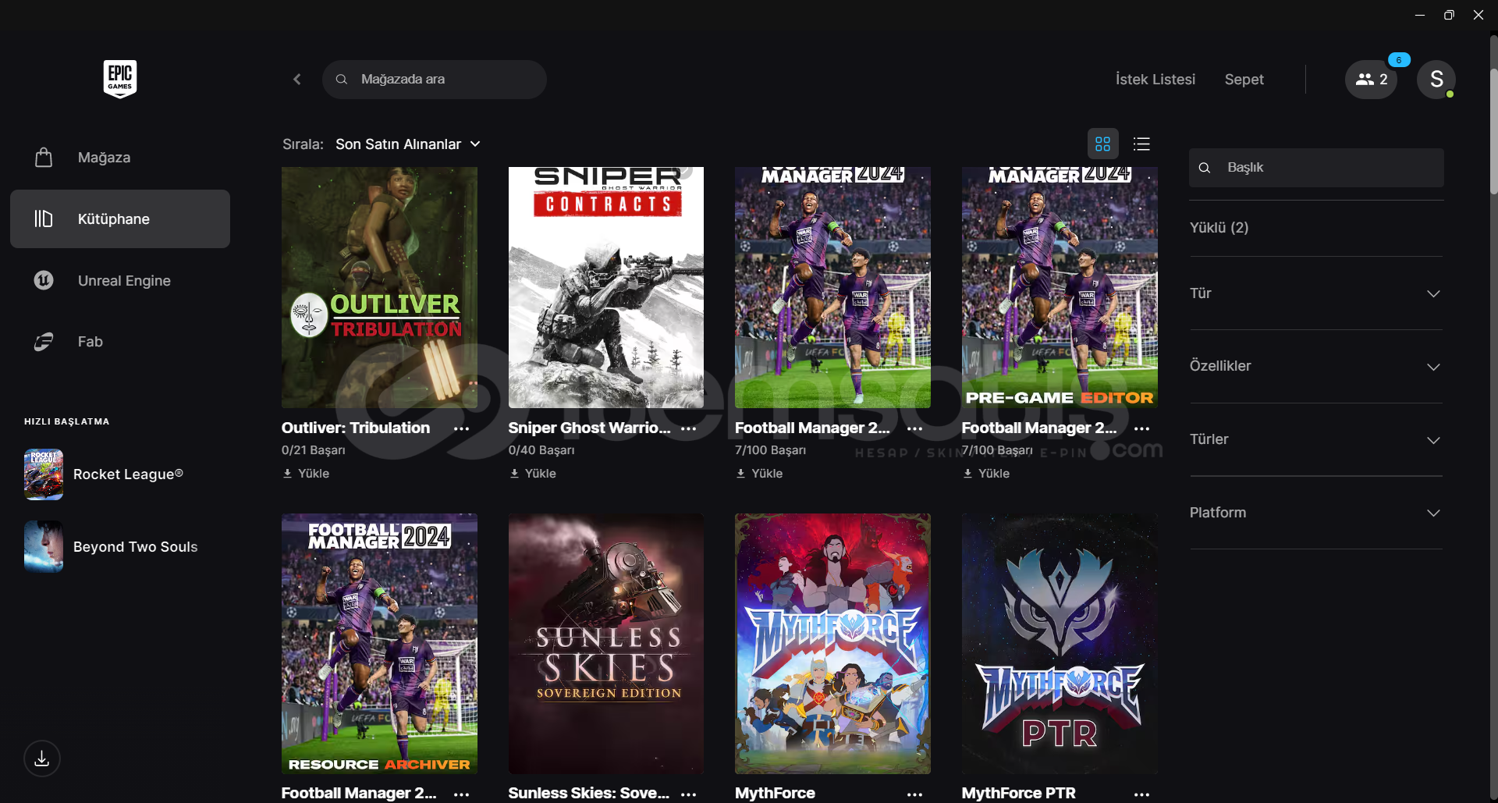Open more options for MythForce PTR

pyautogui.click(x=1142, y=794)
